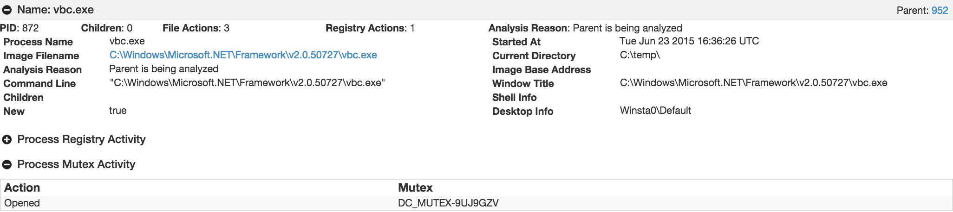Image resolution: width=953 pixels, height=212 pixels.
Task: Click the Mutex column header
Action: (415, 188)
